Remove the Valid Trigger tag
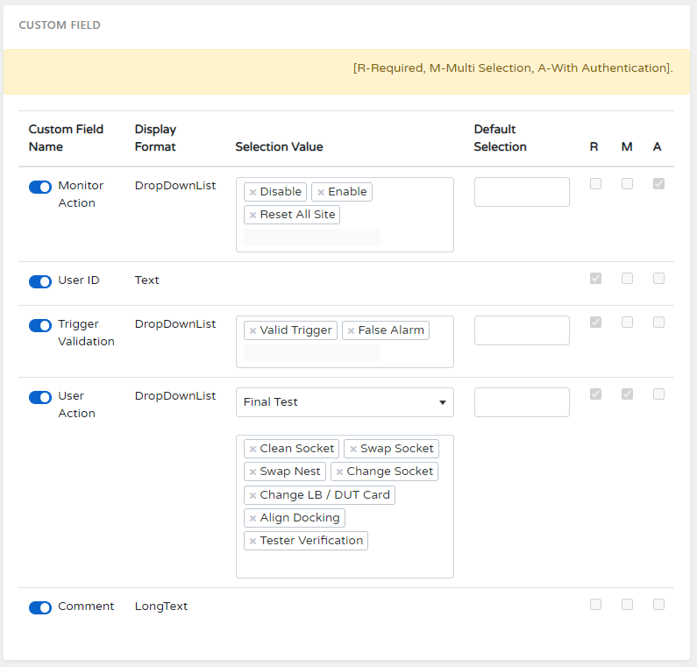 (x=252, y=330)
